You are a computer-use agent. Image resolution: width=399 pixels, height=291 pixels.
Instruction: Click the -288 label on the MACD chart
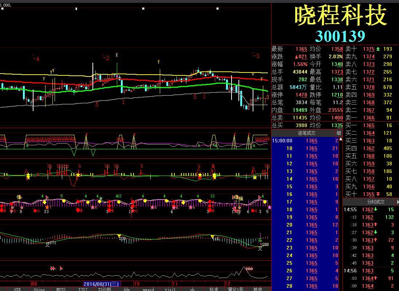(265, 244)
